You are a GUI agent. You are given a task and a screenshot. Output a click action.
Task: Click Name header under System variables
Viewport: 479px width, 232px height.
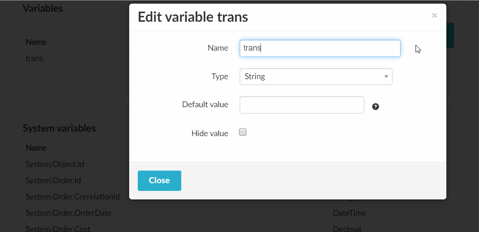pyautogui.click(x=36, y=148)
